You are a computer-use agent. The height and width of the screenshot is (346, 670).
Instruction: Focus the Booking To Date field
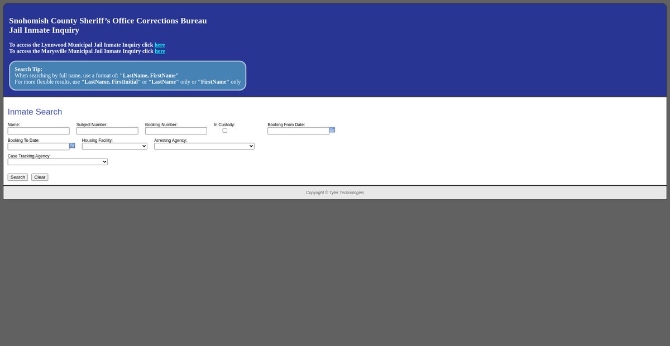39,146
